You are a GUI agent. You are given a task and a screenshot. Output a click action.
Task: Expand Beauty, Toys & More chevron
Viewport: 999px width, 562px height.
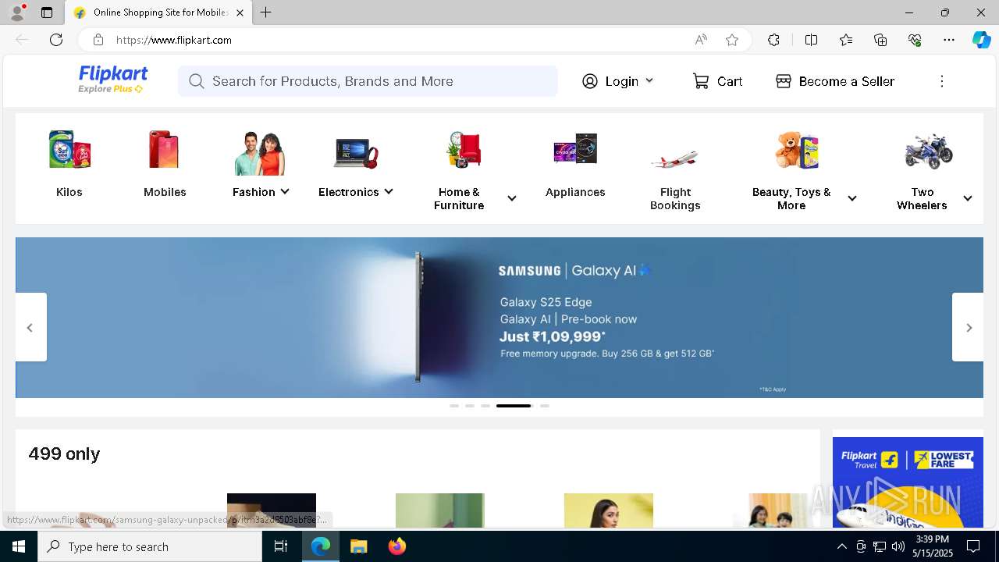[x=852, y=198]
